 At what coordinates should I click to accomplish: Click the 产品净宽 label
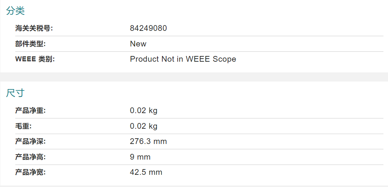(30, 172)
